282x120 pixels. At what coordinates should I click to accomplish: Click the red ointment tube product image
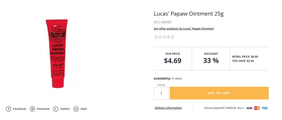click(x=56, y=53)
